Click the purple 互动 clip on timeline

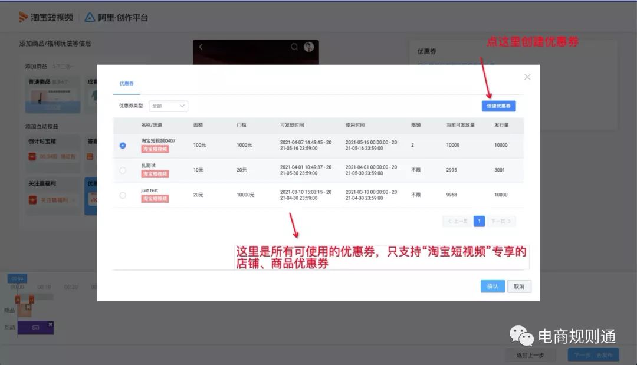pyautogui.click(x=35, y=328)
